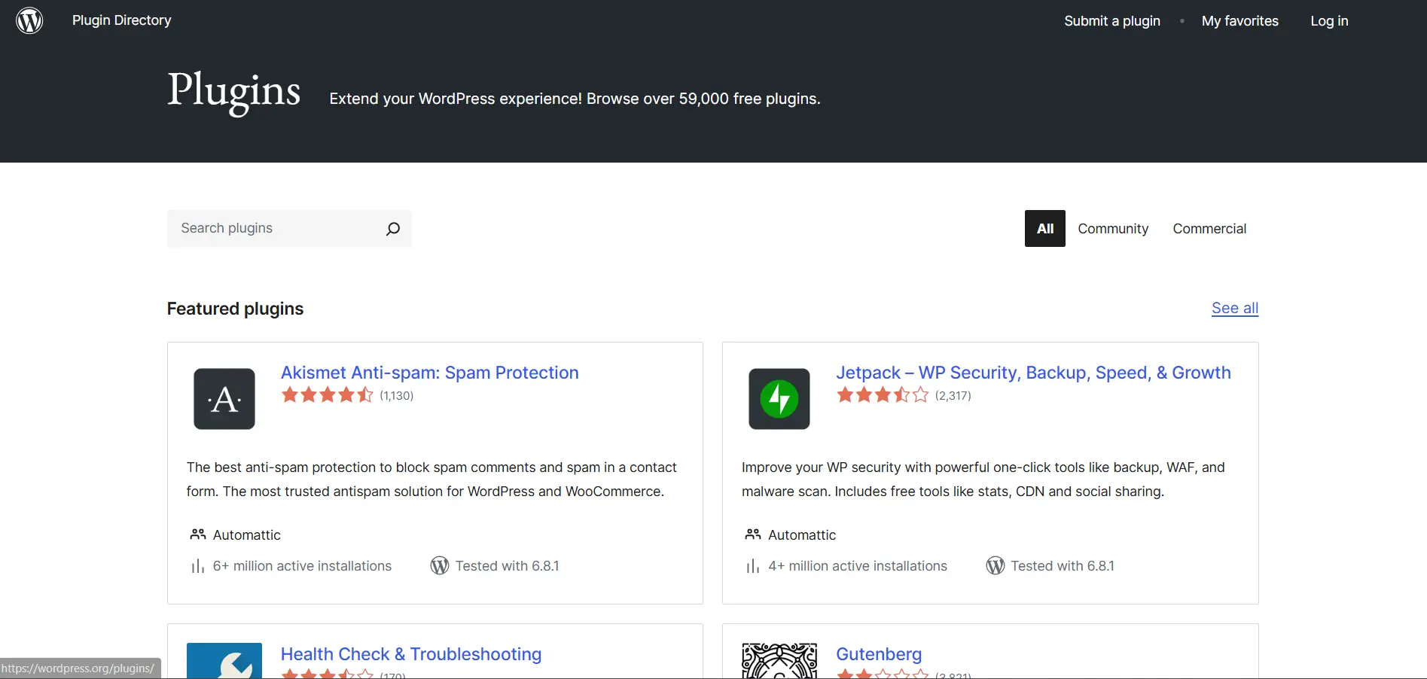Open Health Check & Troubleshooting title
This screenshot has width=1427, height=679.
coord(411,654)
